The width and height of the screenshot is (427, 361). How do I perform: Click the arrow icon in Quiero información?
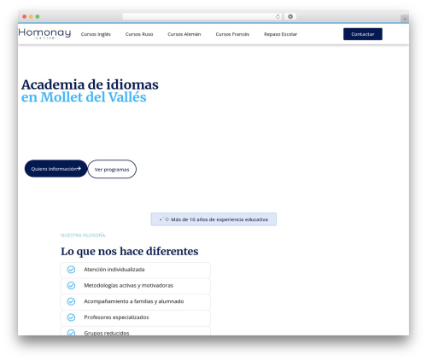tap(79, 169)
